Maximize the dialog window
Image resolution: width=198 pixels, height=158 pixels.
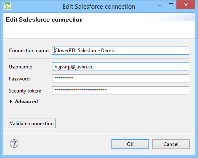pos(171,5)
